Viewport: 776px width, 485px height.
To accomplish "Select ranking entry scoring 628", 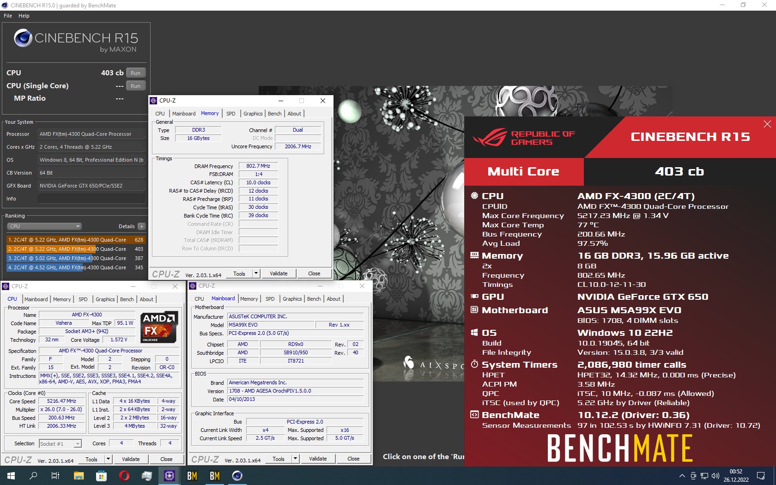I will click(x=75, y=240).
